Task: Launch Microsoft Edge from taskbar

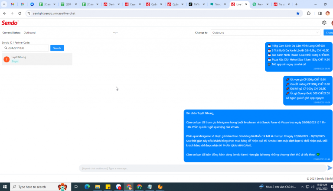Action: tap(87, 187)
